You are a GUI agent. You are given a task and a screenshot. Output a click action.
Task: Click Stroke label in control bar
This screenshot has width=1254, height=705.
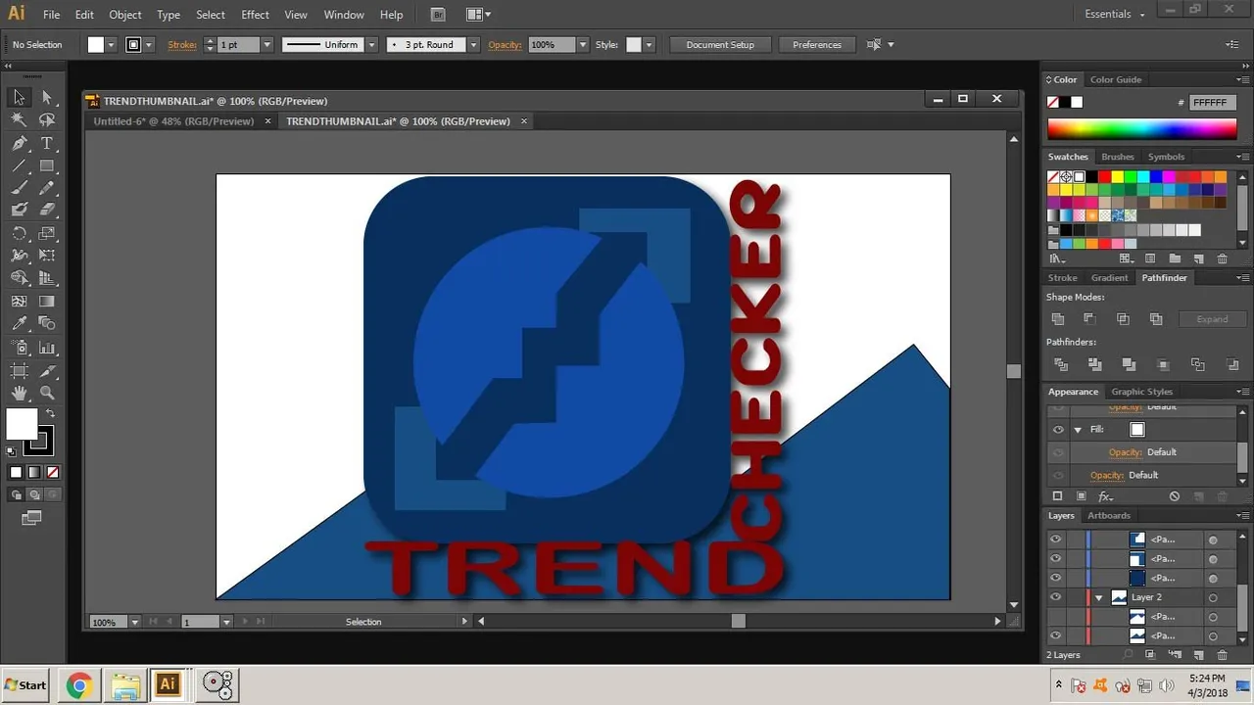pos(182,45)
